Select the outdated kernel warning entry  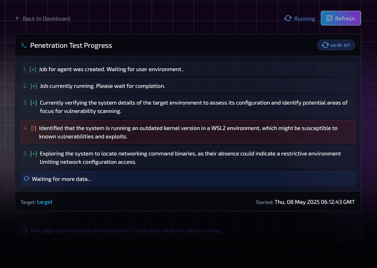(x=187, y=132)
